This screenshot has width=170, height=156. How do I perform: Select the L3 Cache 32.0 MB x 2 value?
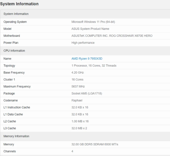[x=79, y=128]
